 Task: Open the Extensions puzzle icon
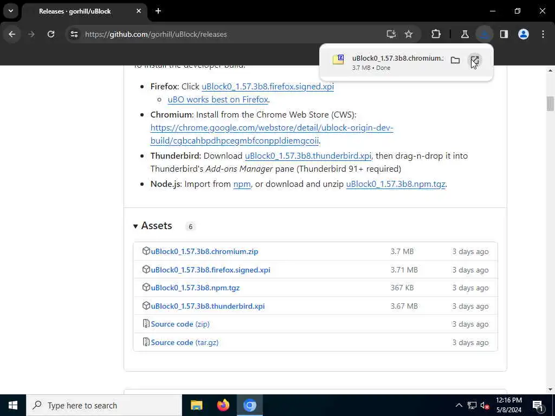coord(436,34)
